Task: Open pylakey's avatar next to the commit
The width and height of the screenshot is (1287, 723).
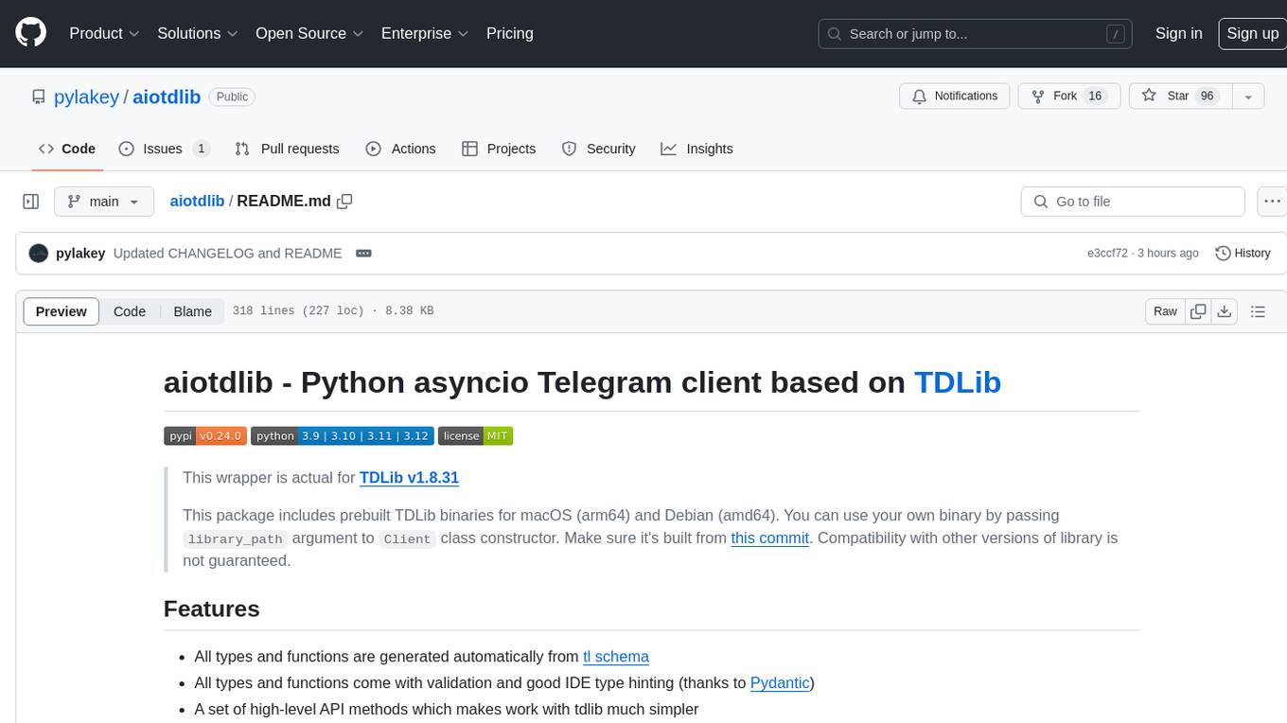Action: (39, 254)
